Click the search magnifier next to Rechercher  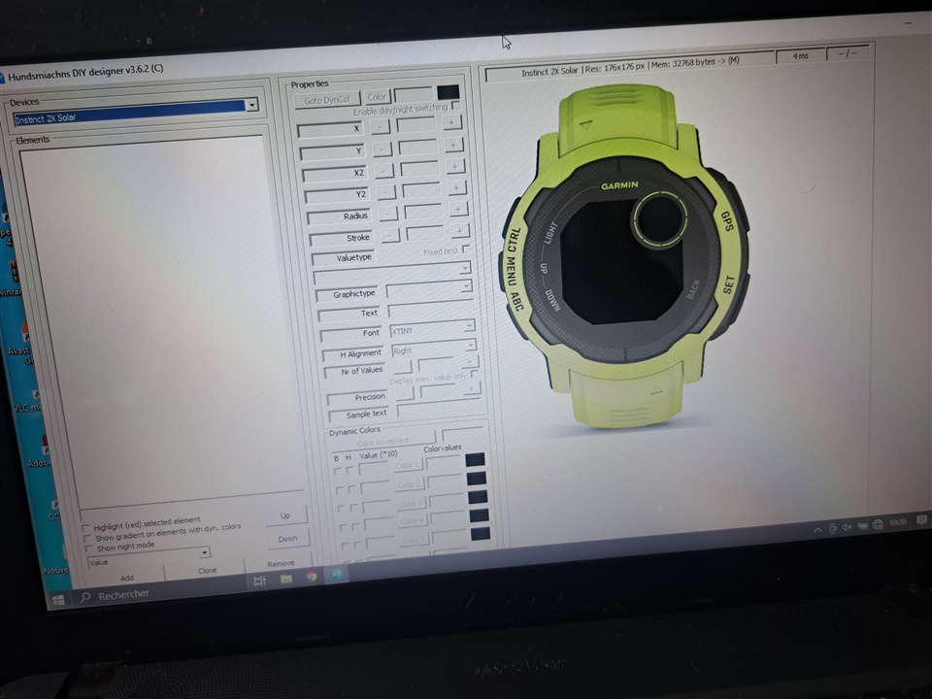point(84,597)
